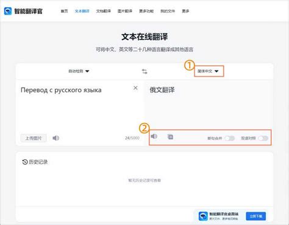Toggle the 断句合并 switch
The image size is (289, 225).
(230, 138)
